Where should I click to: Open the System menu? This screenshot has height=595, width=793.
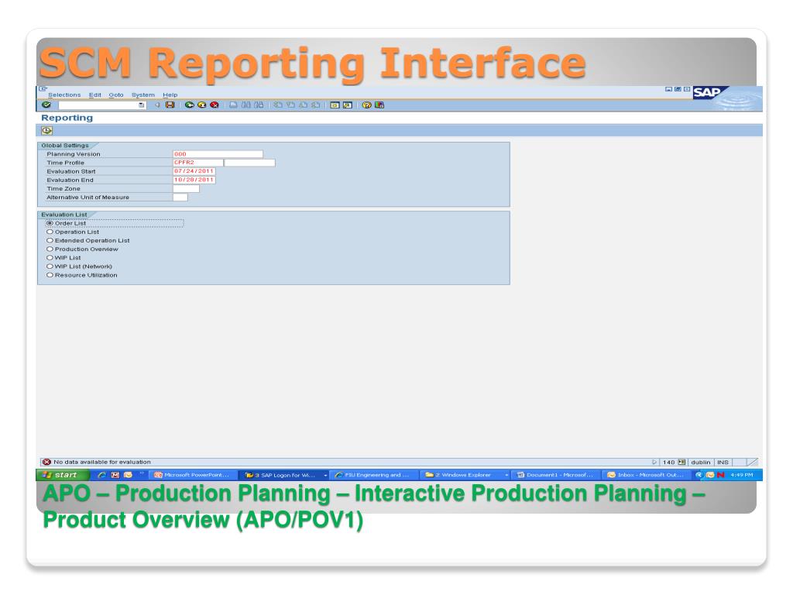[143, 95]
